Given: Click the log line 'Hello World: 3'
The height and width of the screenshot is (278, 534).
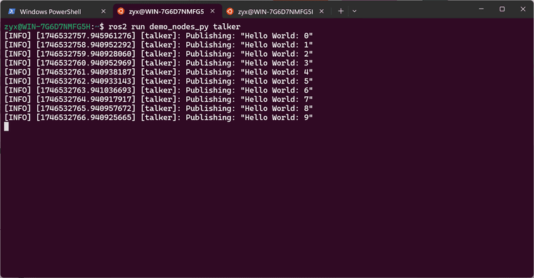Looking at the screenshot, I should [159, 63].
